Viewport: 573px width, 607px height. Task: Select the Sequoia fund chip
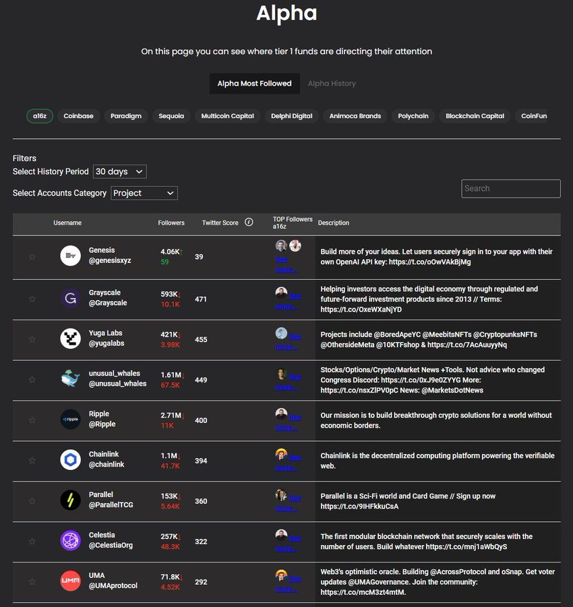(x=171, y=116)
